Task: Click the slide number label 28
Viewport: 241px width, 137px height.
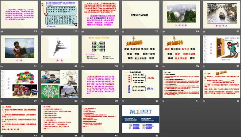Action: tap(157, 31)
